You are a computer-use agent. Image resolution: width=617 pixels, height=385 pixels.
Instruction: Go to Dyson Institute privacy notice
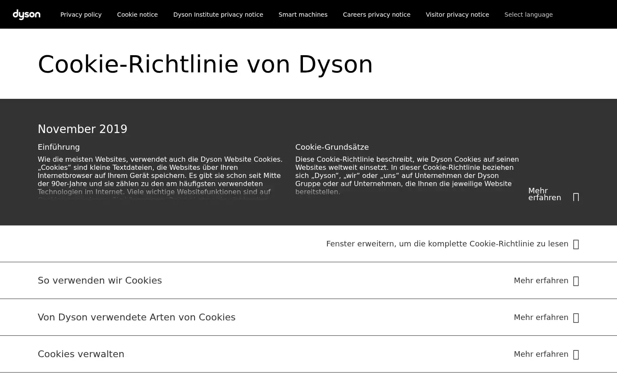[218, 15]
